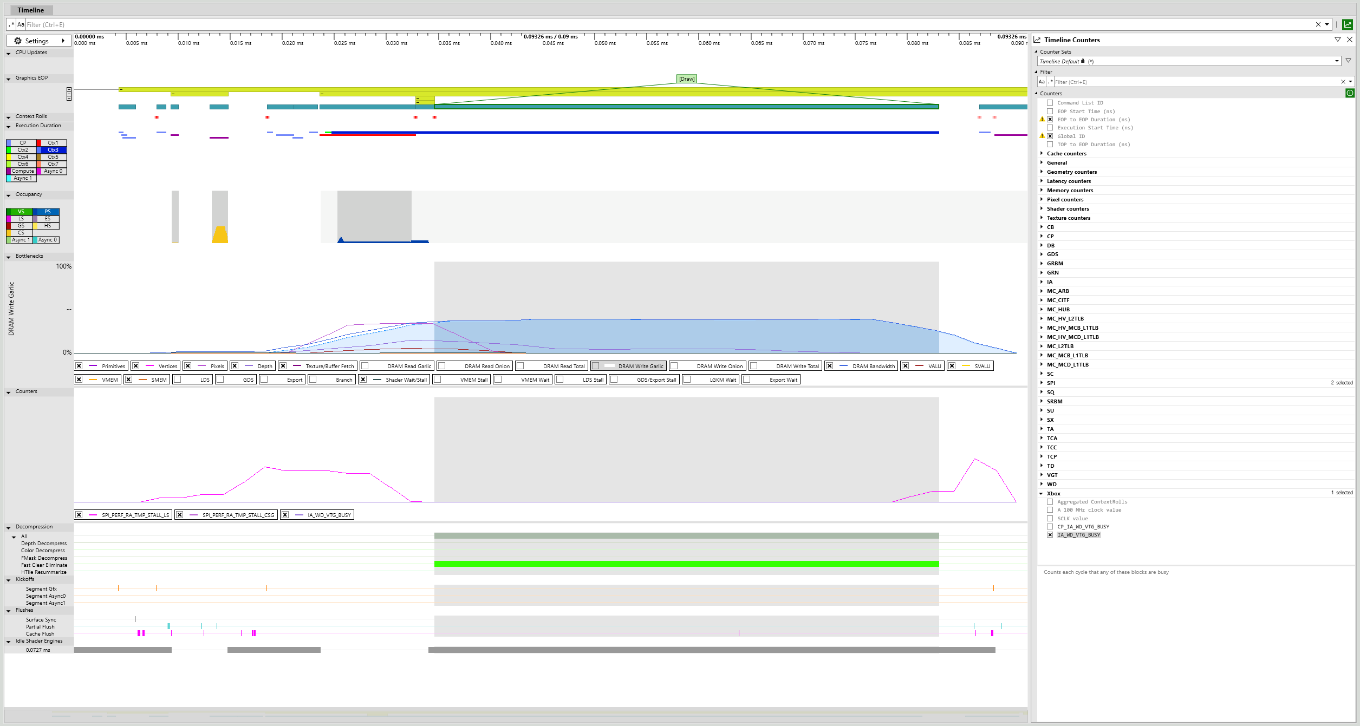This screenshot has height=726, width=1360.
Task: Click the [Draw] event label marker
Action: tap(687, 79)
